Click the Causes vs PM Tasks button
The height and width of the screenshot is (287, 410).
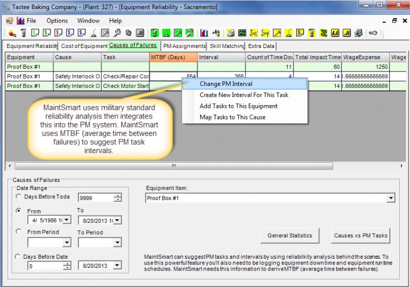[360, 235]
